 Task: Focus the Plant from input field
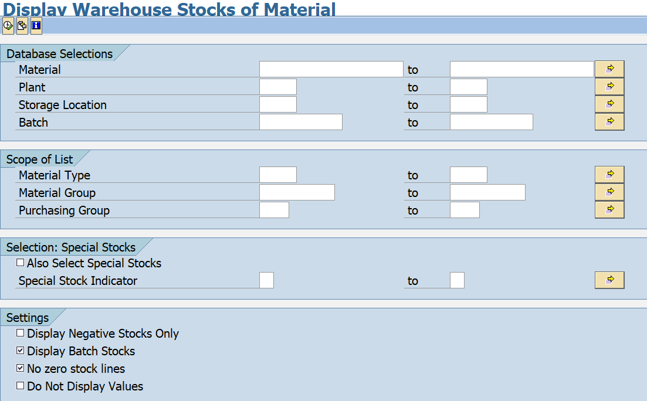pyautogui.click(x=278, y=87)
